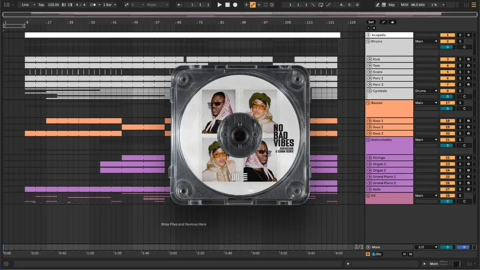This screenshot has height=270, width=480.
Task: Toggle the Key map mode button
Action: (392, 5)
